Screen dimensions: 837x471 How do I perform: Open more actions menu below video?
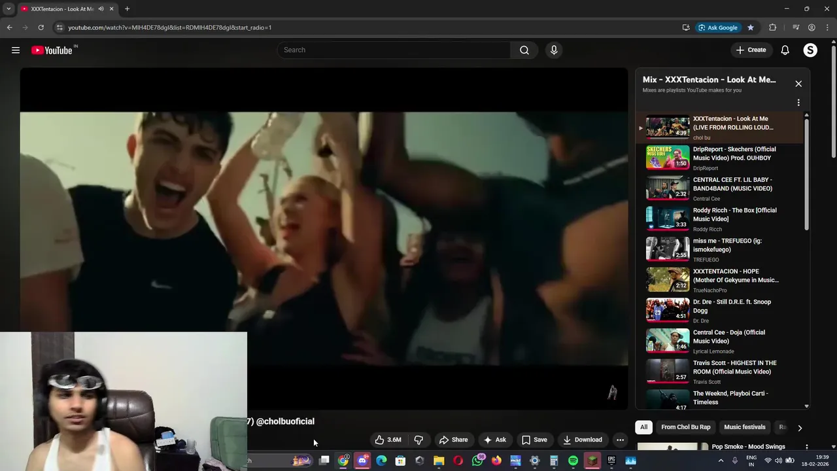620,440
